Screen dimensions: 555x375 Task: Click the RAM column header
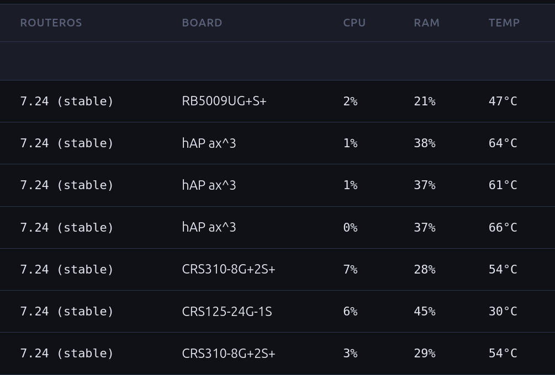426,23
